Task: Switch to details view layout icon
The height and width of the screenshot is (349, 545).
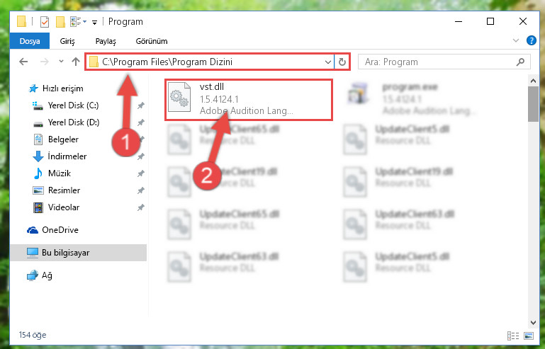Action: coord(512,336)
